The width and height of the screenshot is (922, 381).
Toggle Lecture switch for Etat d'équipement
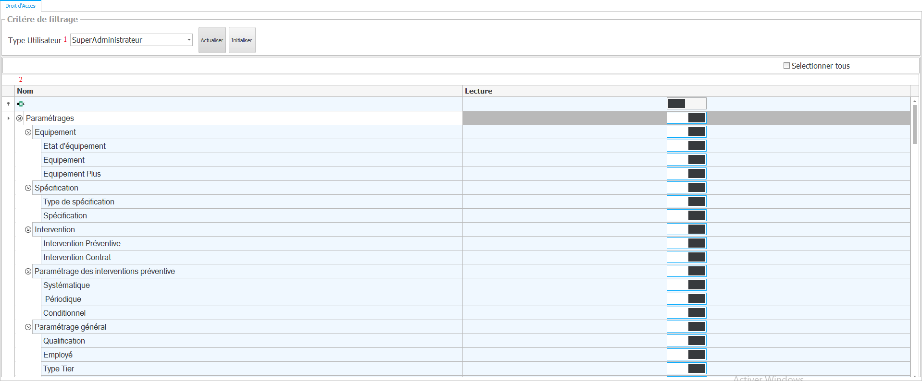point(686,146)
